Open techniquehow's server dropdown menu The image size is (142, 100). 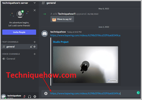(34, 3)
